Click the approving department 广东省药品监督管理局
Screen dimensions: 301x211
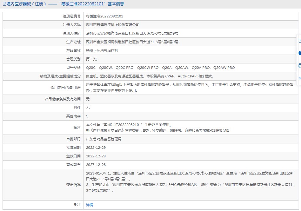(104, 139)
